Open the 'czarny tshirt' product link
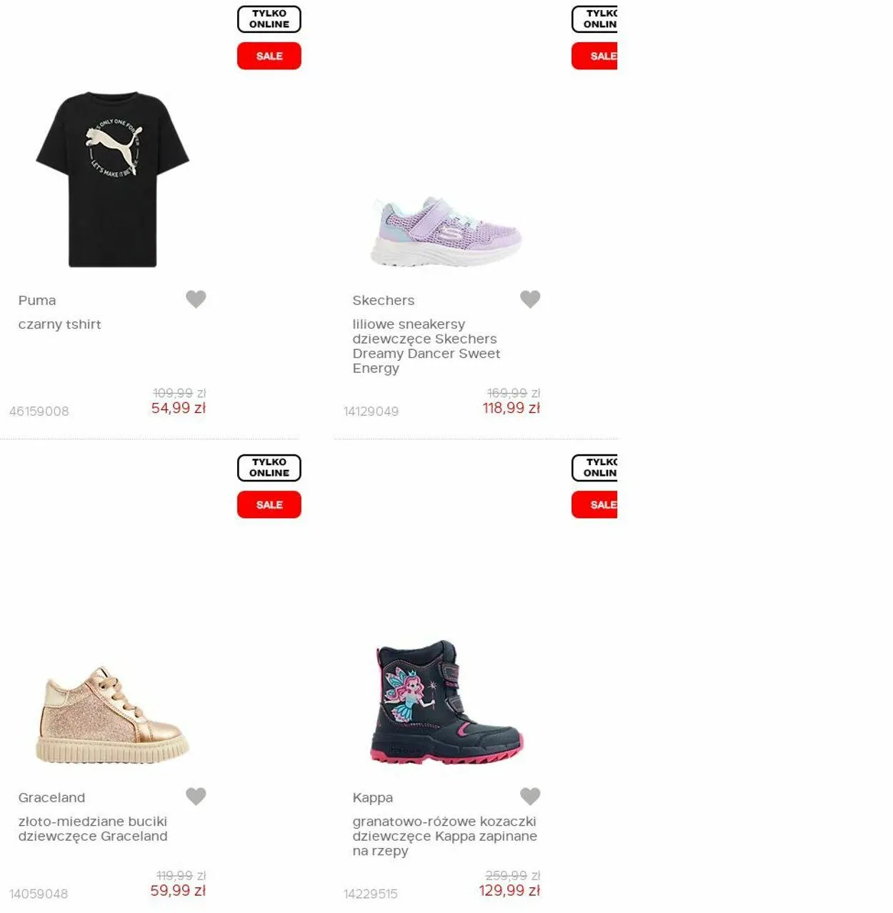Screen dimensions: 893x913 [x=60, y=324]
